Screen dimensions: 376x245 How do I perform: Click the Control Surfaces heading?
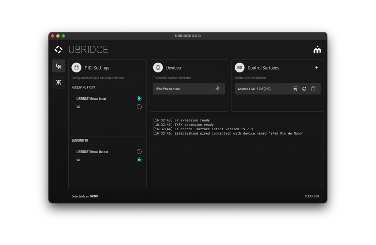tap(263, 68)
